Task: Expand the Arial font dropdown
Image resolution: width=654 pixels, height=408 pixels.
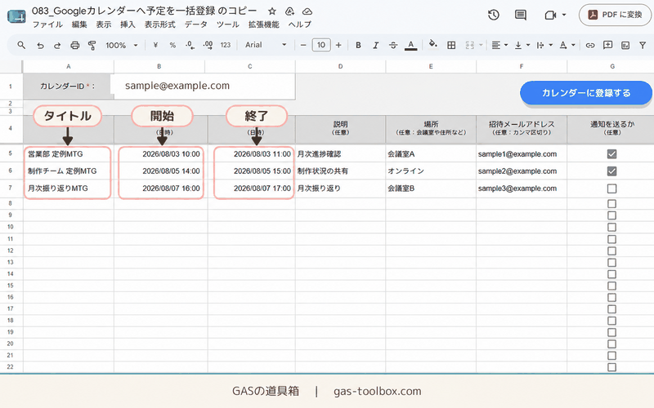Action: coord(267,45)
